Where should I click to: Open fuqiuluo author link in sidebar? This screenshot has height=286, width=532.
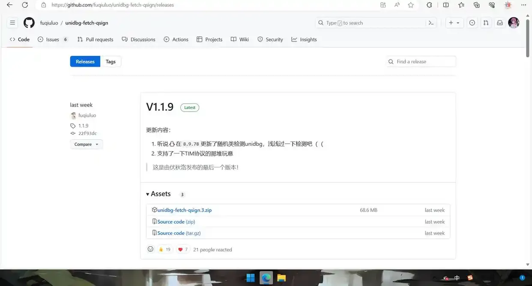coord(87,115)
